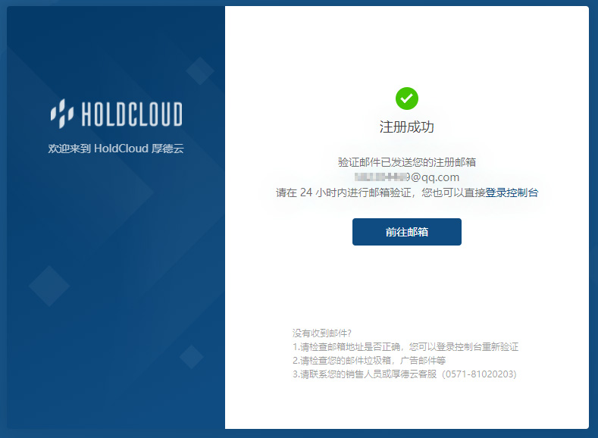The image size is (598, 438).
Task: Click the registered @qq.com email address
Action: tap(407, 177)
